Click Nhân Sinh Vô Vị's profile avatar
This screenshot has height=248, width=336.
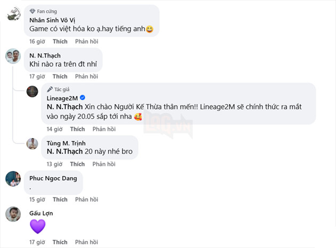(x=13, y=14)
